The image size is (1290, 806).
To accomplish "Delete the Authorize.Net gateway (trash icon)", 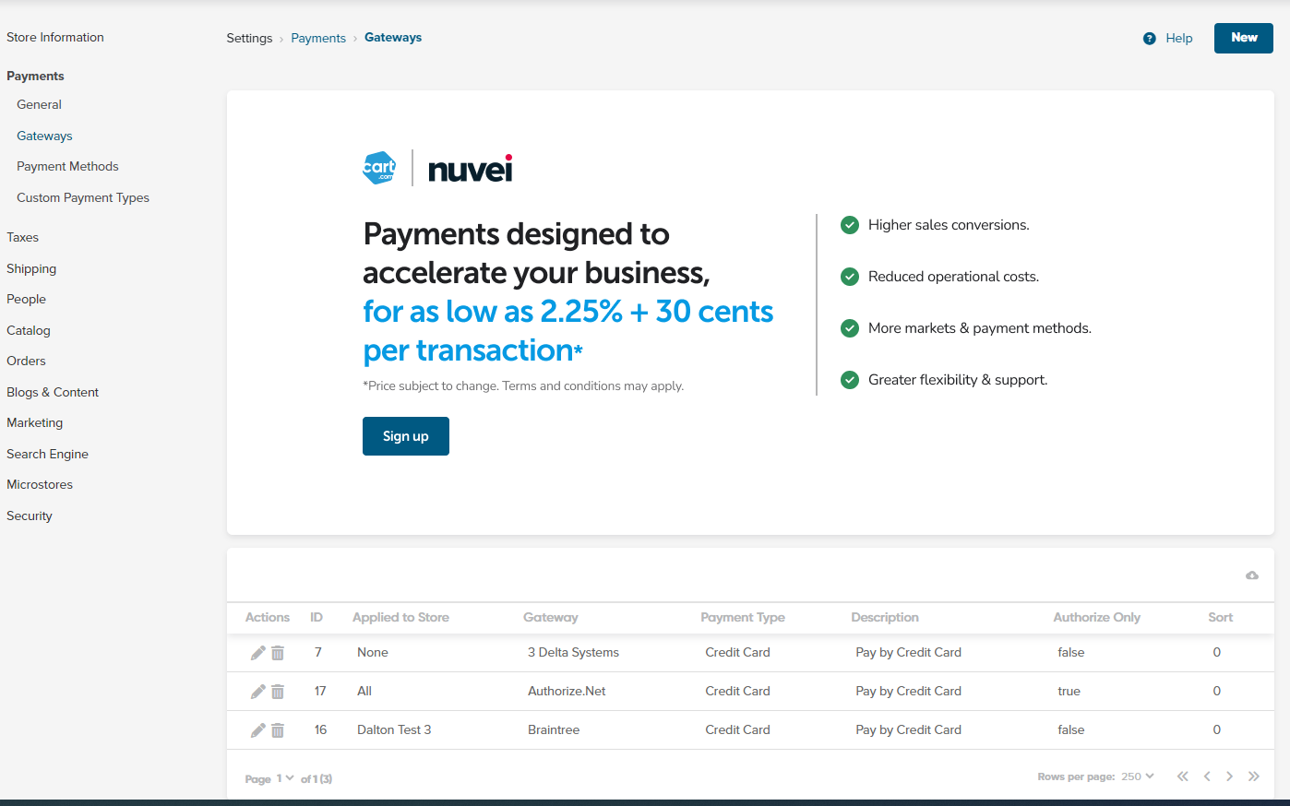I will click(x=278, y=692).
